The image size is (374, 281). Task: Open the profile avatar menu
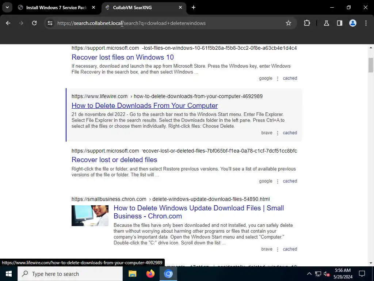pyautogui.click(x=353, y=23)
